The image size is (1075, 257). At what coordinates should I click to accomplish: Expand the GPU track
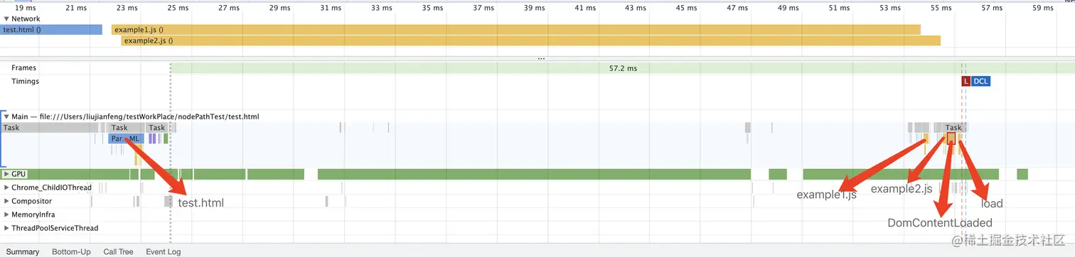tap(6, 174)
